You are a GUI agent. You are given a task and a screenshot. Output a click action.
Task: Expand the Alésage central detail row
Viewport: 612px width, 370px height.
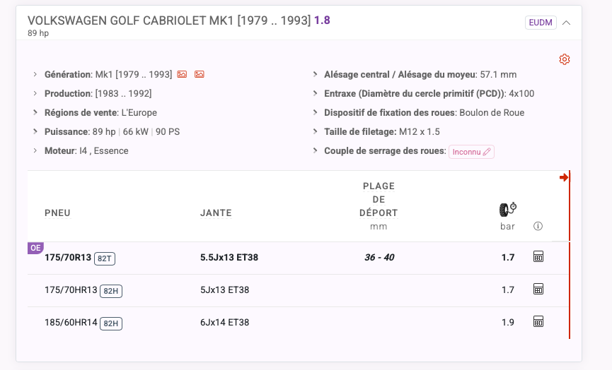point(315,74)
